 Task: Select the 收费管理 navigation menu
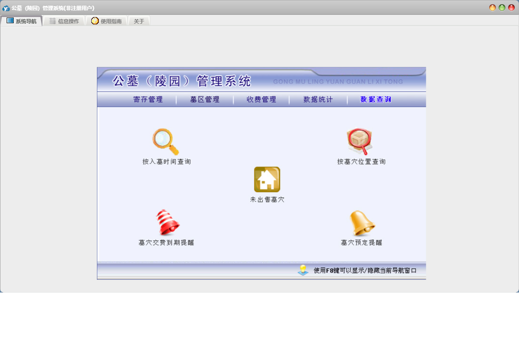tap(261, 99)
